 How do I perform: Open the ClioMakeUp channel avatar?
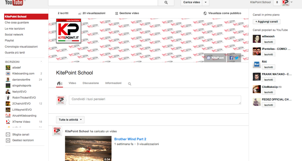click(257, 89)
